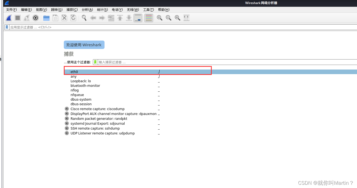This screenshot has width=357, height=188.
Task: Jump to first packet icon
Action: [x=120, y=18]
